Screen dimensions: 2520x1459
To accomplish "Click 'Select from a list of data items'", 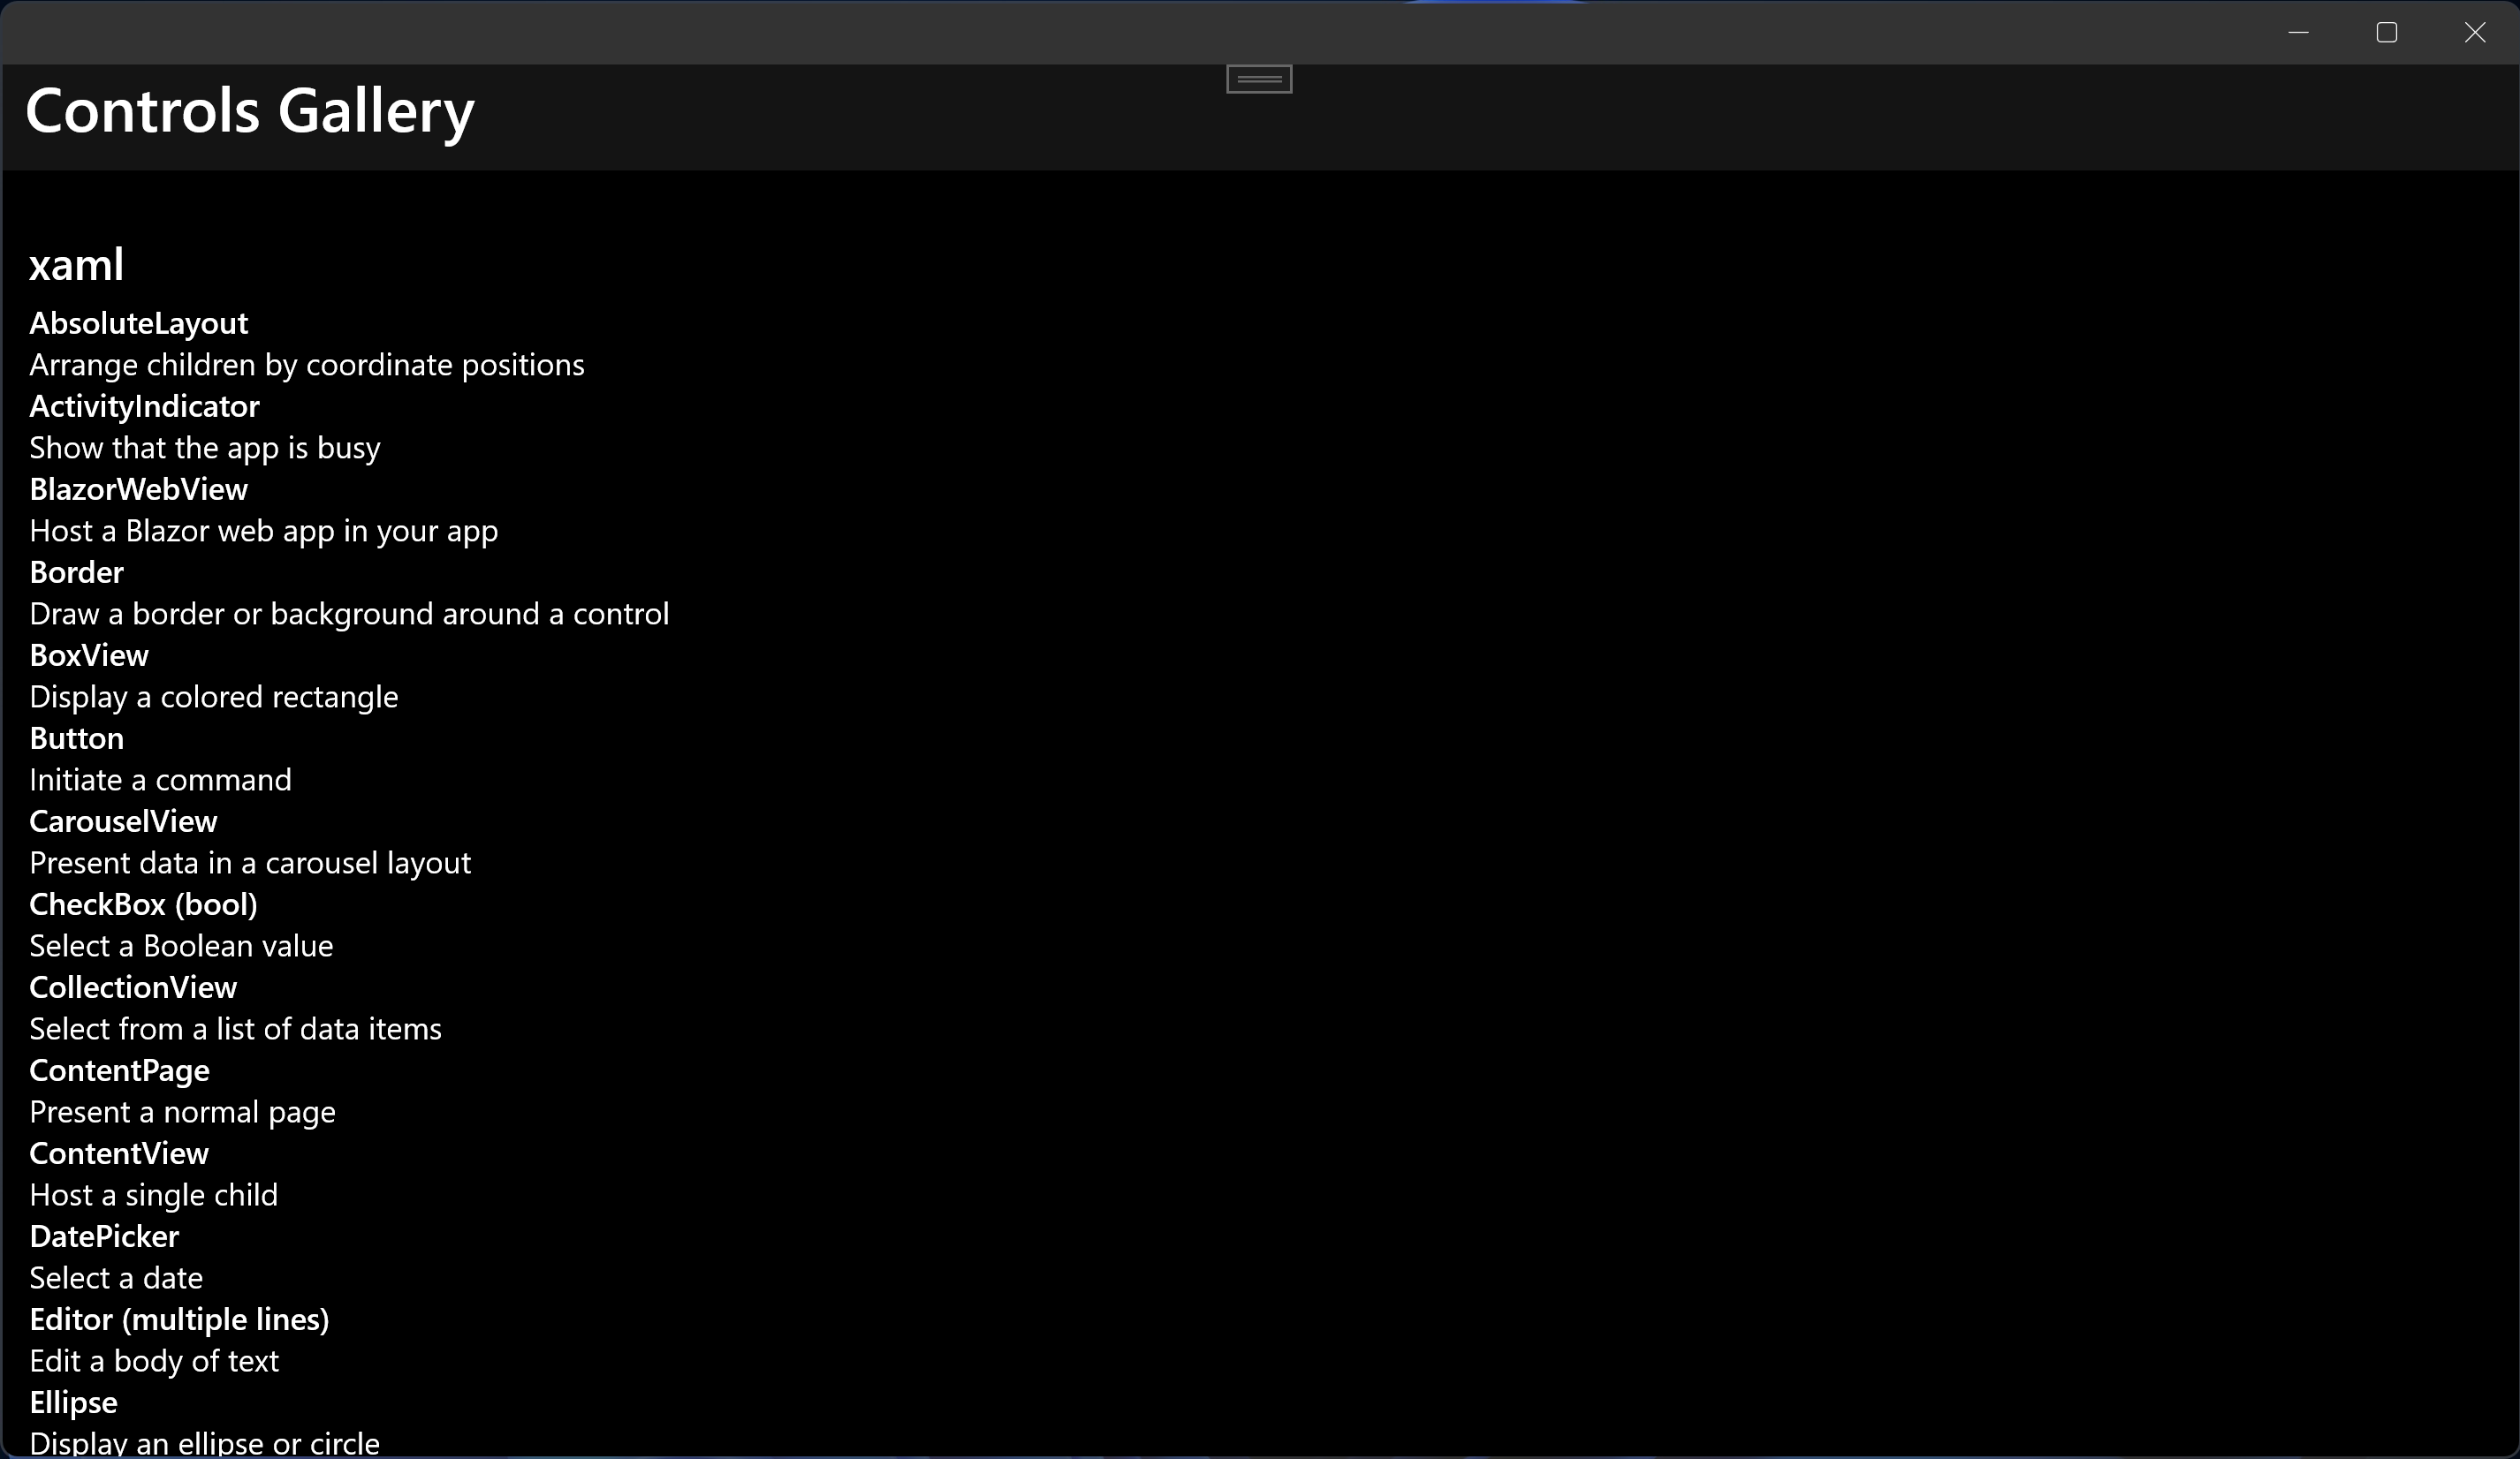I will [x=236, y=1029].
